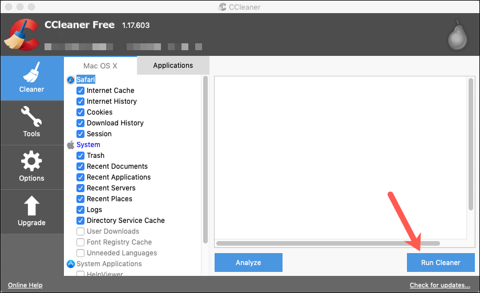Open the Tools wrench icon

(x=31, y=116)
